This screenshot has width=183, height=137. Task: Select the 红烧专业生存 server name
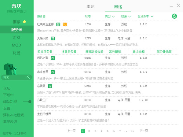pos(46,24)
